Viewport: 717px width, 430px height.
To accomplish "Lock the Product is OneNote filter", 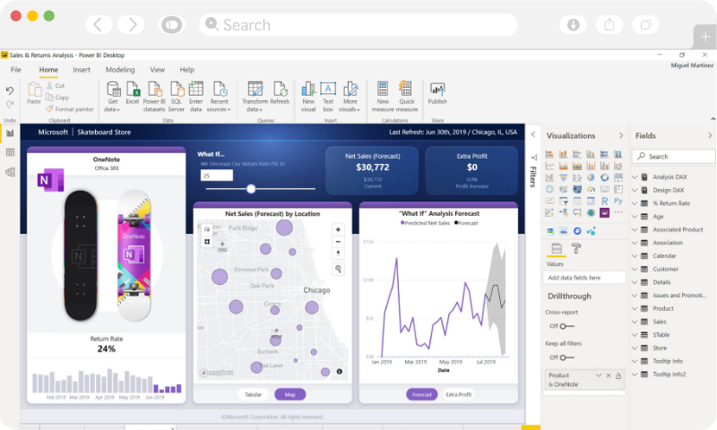I will [x=618, y=375].
